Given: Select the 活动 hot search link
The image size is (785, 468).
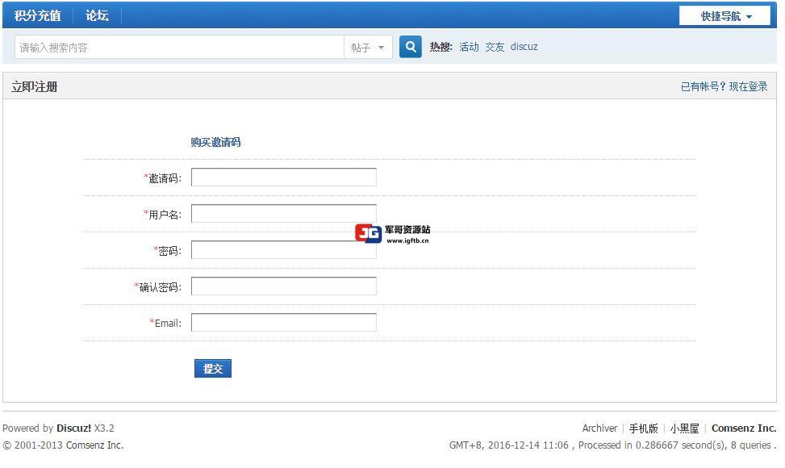Looking at the screenshot, I should pos(469,47).
